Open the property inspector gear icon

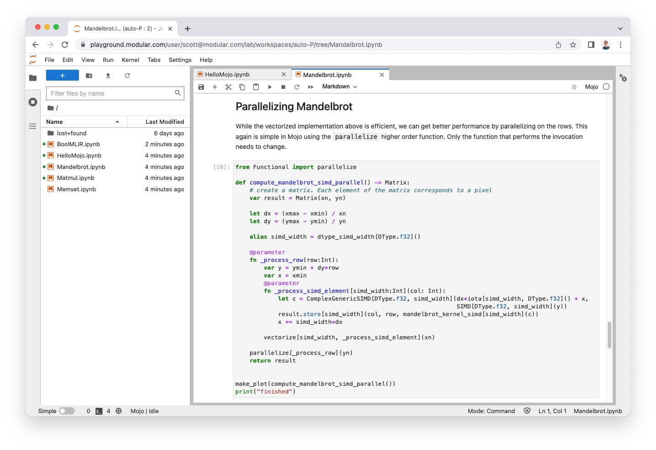(623, 78)
